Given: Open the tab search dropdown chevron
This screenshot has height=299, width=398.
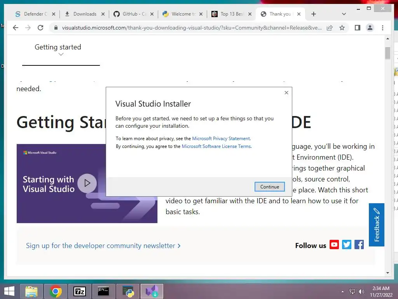Looking at the screenshot, I should [x=344, y=14].
